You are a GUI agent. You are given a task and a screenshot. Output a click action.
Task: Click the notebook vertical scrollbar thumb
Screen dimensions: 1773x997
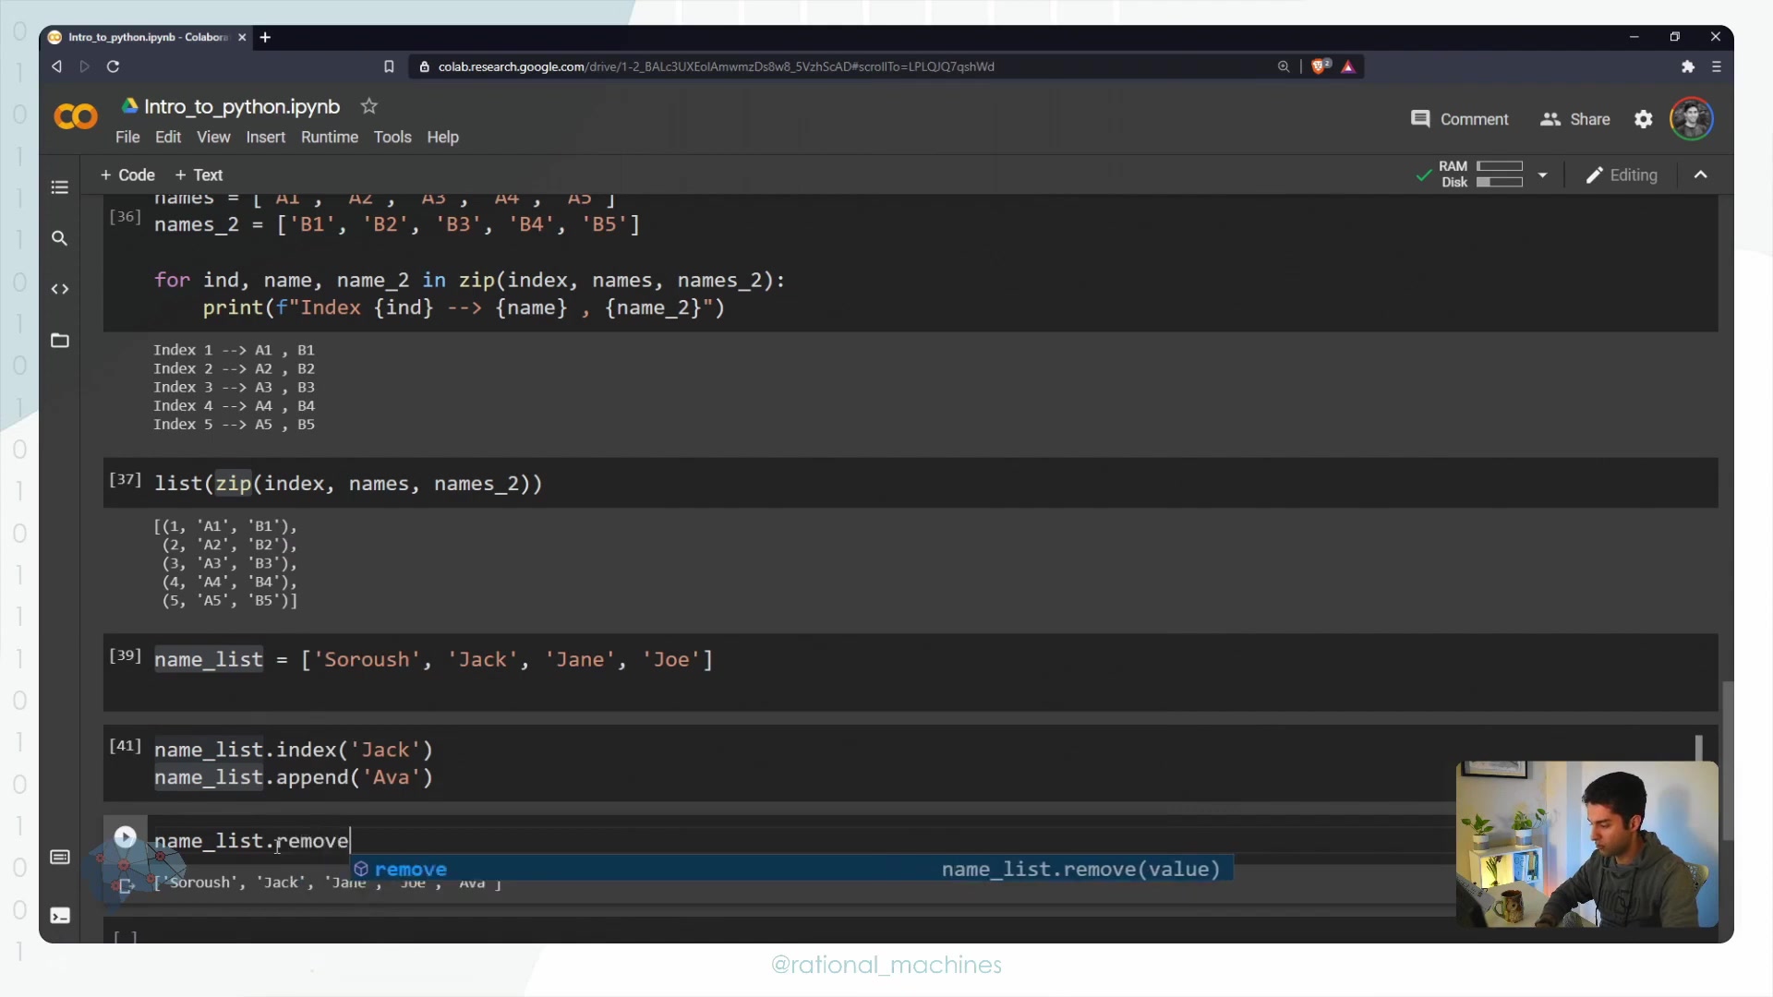(x=1727, y=759)
